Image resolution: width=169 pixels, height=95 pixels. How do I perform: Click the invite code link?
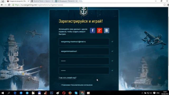(x=68, y=78)
